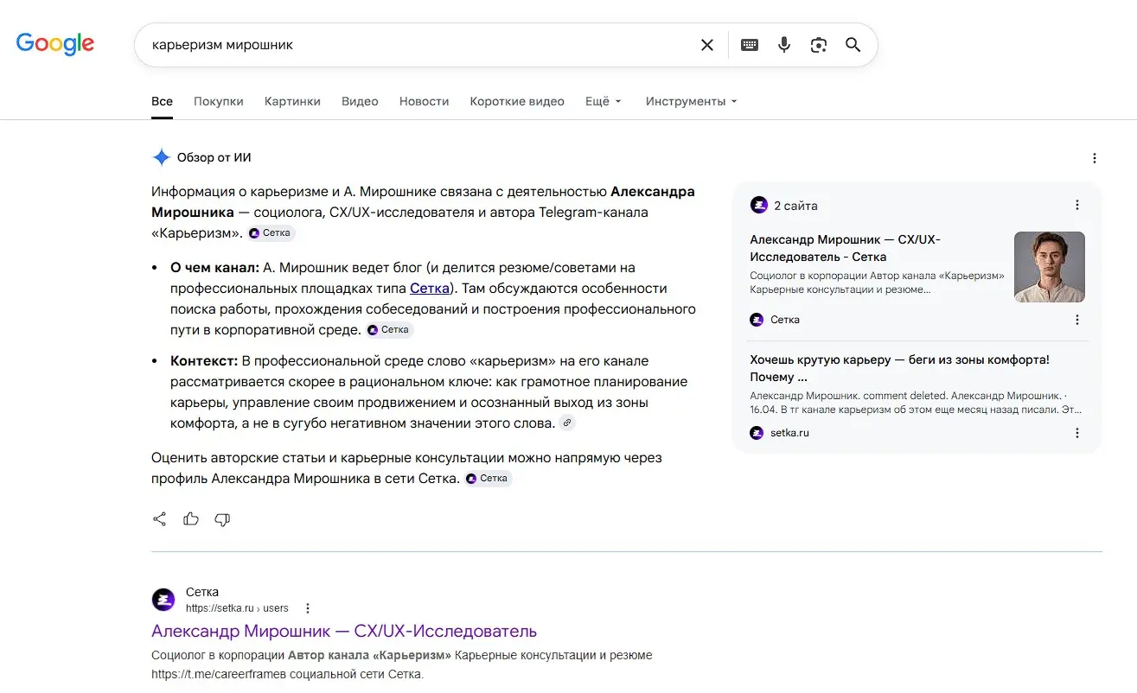
Task: Like the AI overview with thumbs up
Action: (x=191, y=519)
